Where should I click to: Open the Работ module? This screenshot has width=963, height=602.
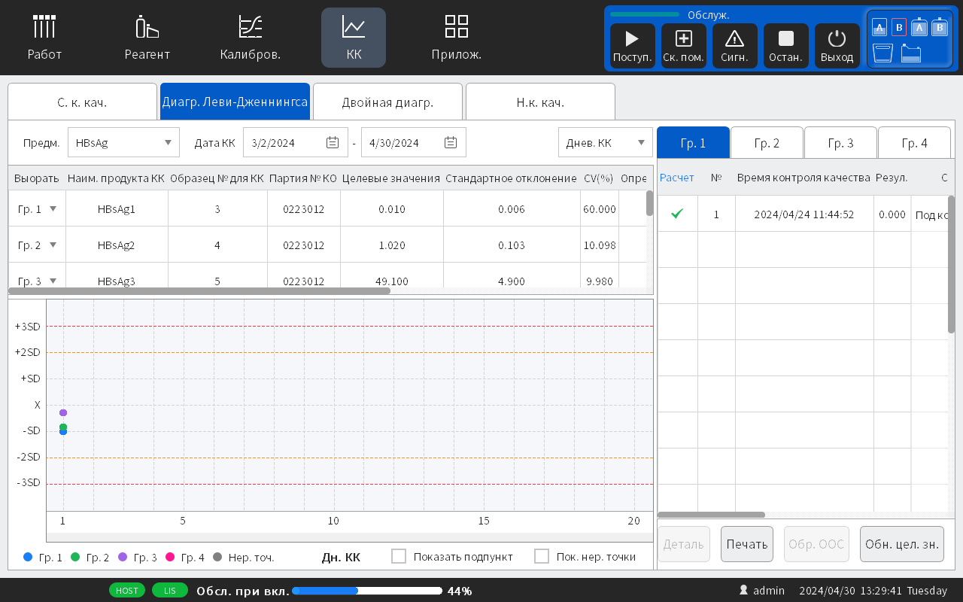(44, 38)
